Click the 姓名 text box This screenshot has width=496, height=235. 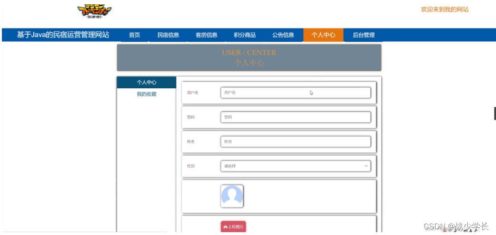tap(296, 141)
